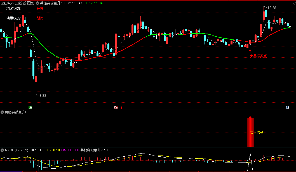Click the red up arrow buy marker
This screenshot has width=296, height=172.
click(x=250, y=51)
